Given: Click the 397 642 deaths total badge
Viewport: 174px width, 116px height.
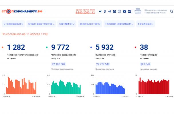Looking at the screenshot, I should pyautogui.click(x=145, y=64).
